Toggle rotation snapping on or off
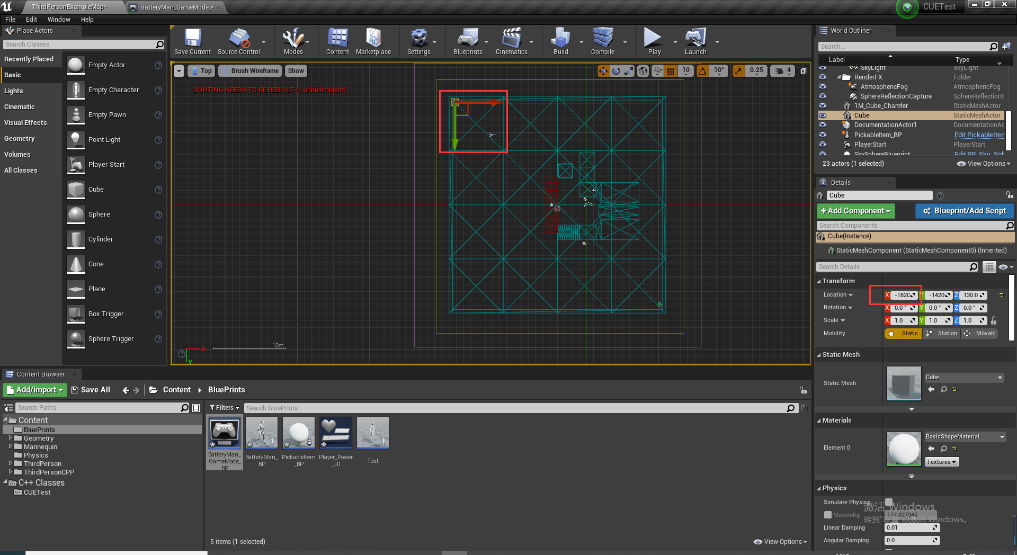Viewport: 1017px width, 555px height. pyautogui.click(x=702, y=71)
